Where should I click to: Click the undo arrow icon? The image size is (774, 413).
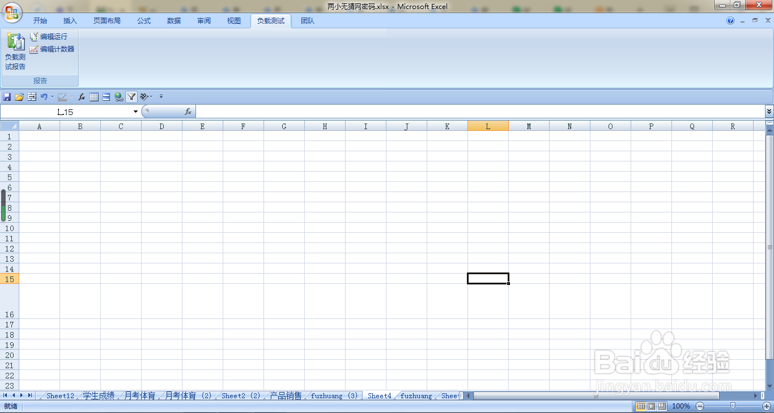tap(44, 97)
